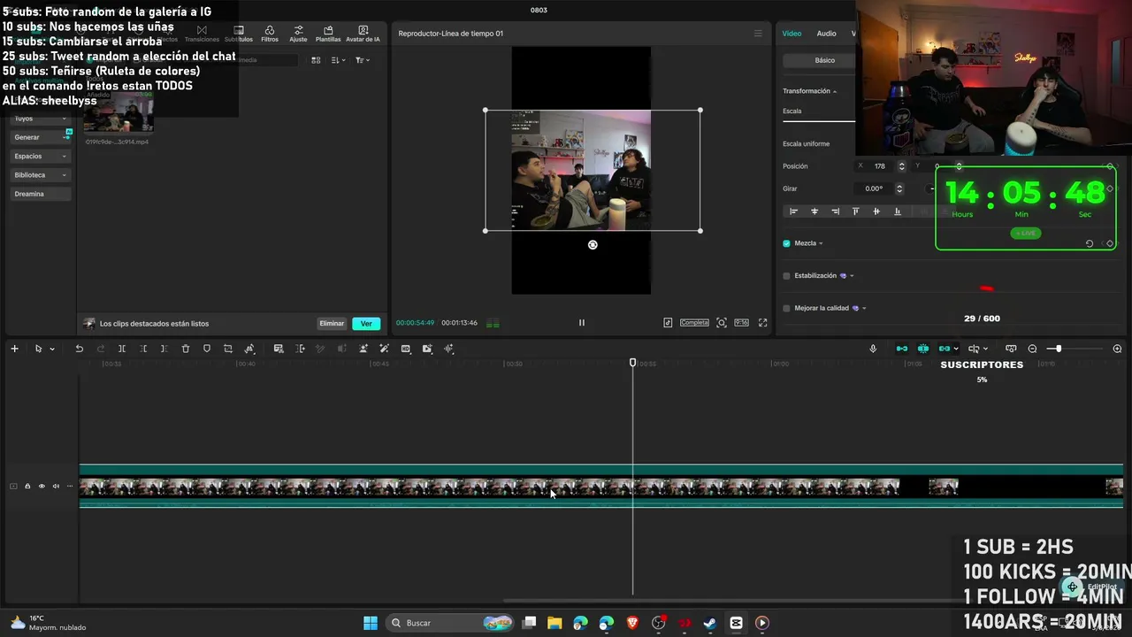Toggle the microphone voiceover record icon

(x=873, y=349)
